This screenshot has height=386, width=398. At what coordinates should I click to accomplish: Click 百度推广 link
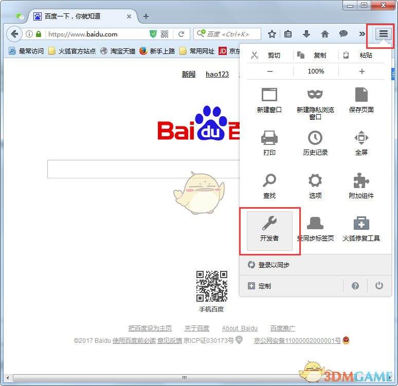coord(282,328)
